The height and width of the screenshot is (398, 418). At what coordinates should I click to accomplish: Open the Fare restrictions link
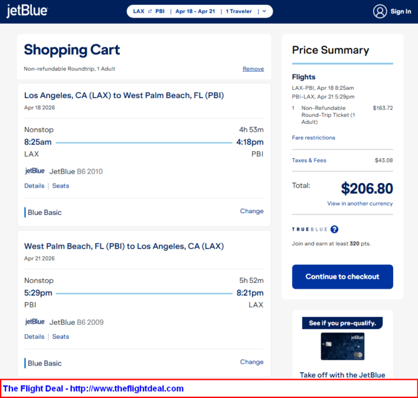coord(313,137)
